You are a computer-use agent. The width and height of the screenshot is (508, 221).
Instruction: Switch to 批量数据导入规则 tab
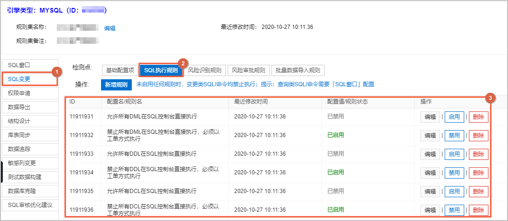pyautogui.click(x=298, y=70)
